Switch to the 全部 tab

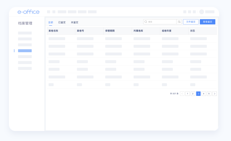[x=51, y=22]
